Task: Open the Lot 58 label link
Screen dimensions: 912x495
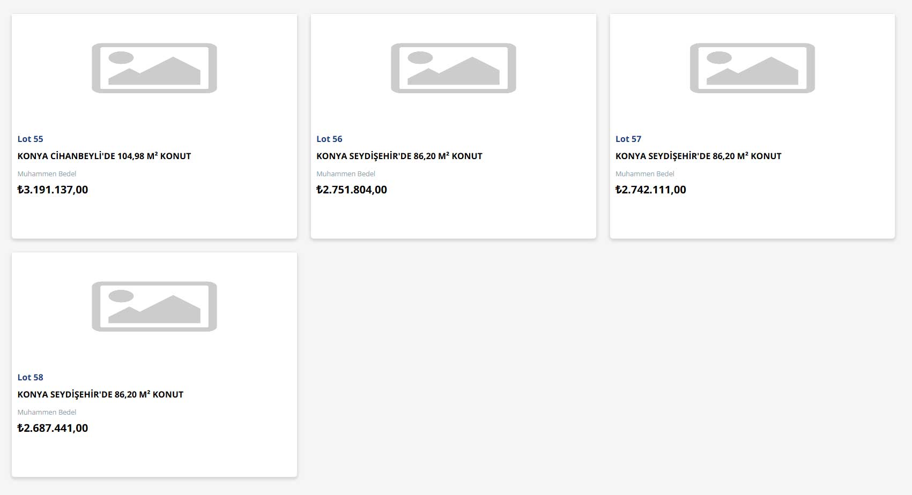Action: point(30,377)
